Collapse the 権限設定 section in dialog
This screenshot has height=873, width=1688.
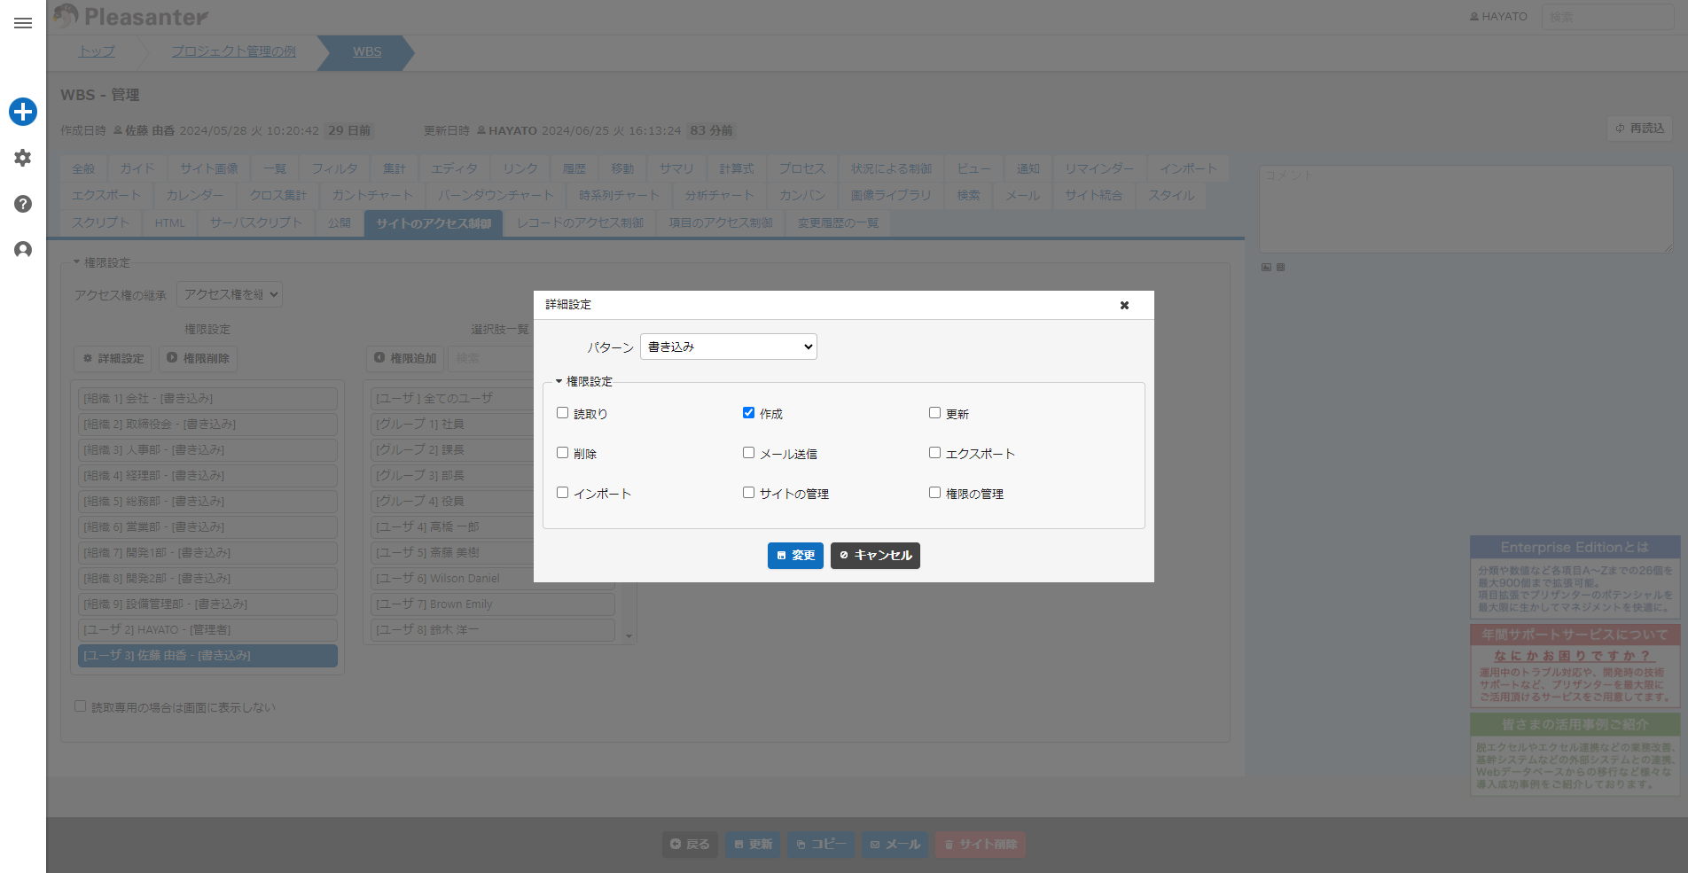pyautogui.click(x=584, y=381)
